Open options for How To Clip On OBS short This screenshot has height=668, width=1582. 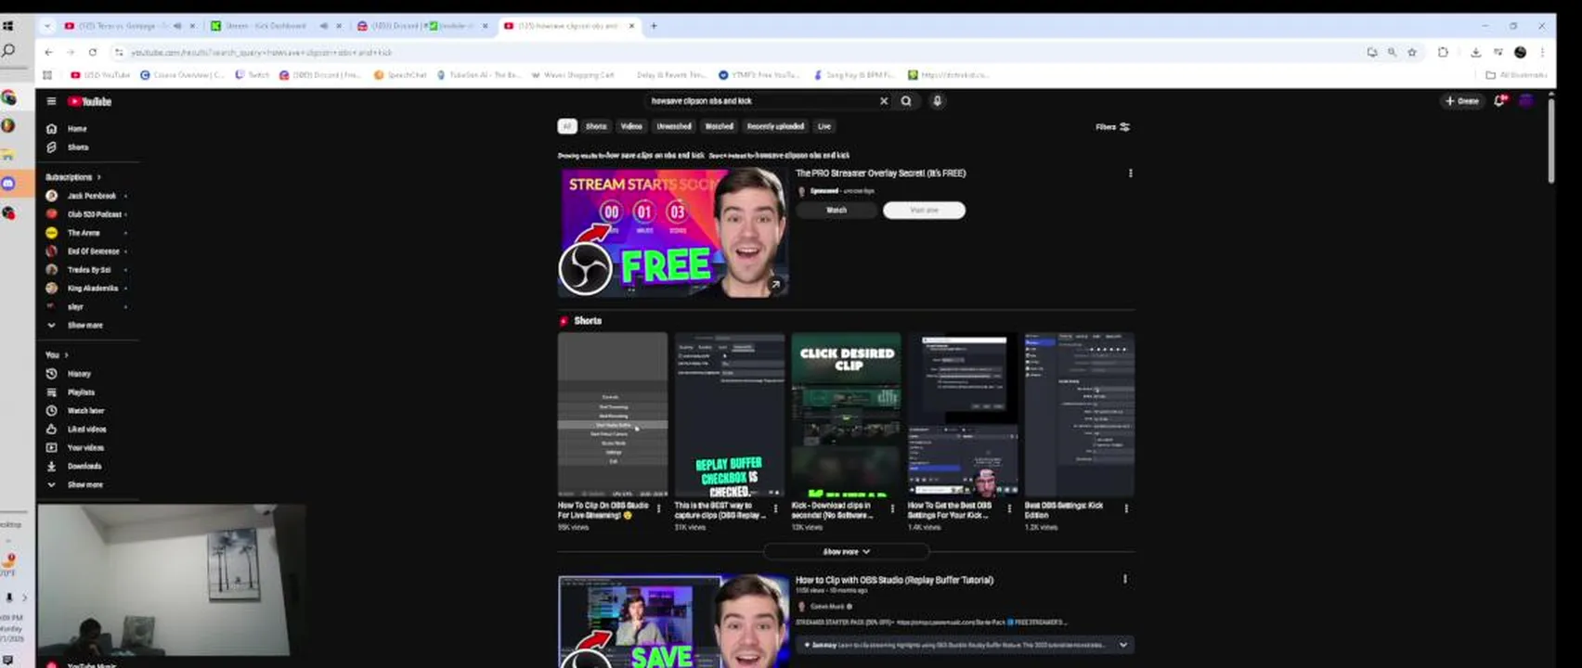coord(659,508)
